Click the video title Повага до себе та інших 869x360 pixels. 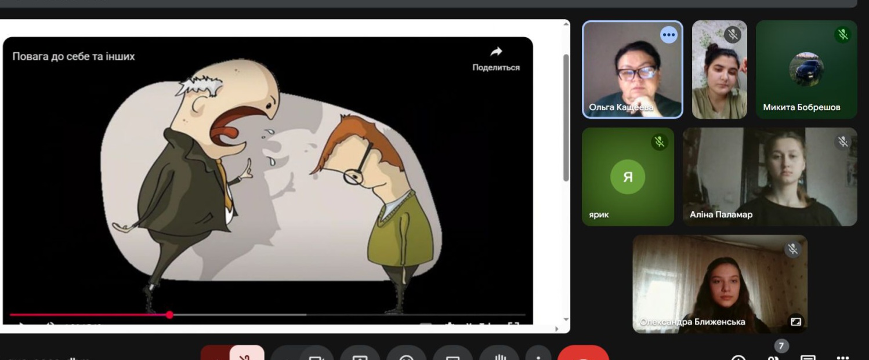pyautogui.click(x=74, y=56)
